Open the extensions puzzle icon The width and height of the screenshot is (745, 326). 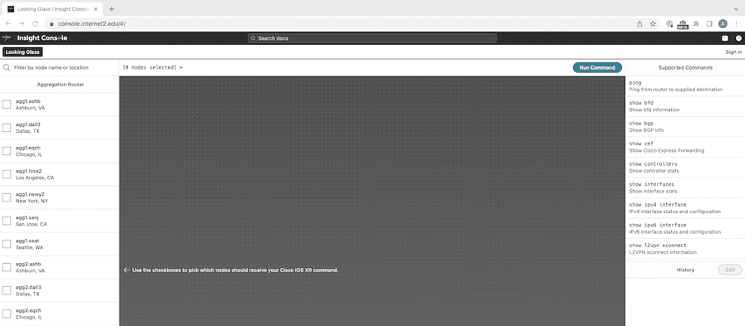click(x=696, y=24)
